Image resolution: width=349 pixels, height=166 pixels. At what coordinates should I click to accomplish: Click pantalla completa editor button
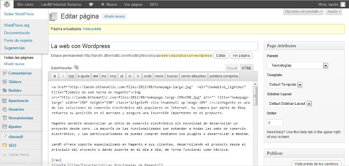[x=224, y=76]
